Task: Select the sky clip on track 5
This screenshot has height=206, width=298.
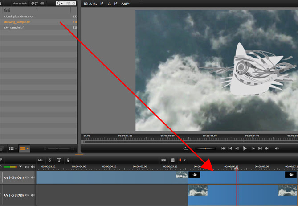Action: (242, 195)
